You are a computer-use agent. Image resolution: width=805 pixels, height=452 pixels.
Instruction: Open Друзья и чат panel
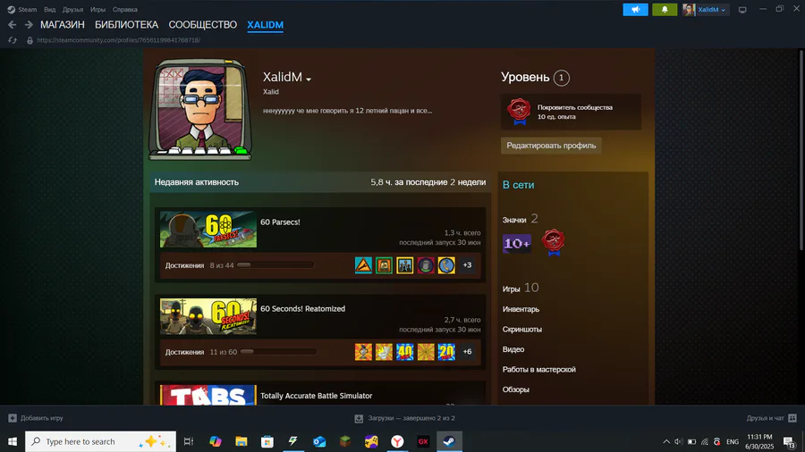(771, 418)
